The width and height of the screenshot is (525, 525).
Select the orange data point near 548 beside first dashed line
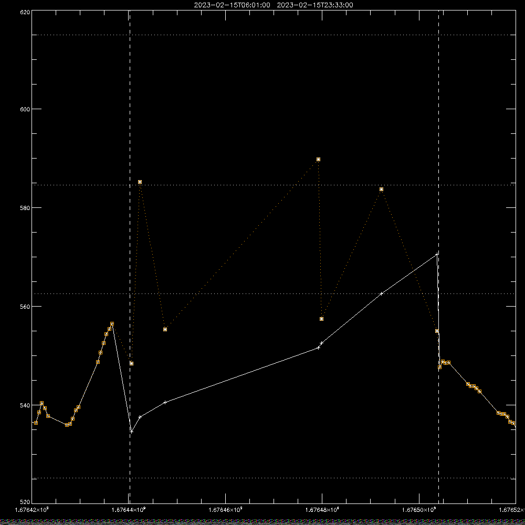click(132, 363)
